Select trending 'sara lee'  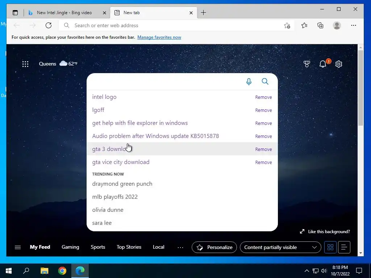[102, 223]
